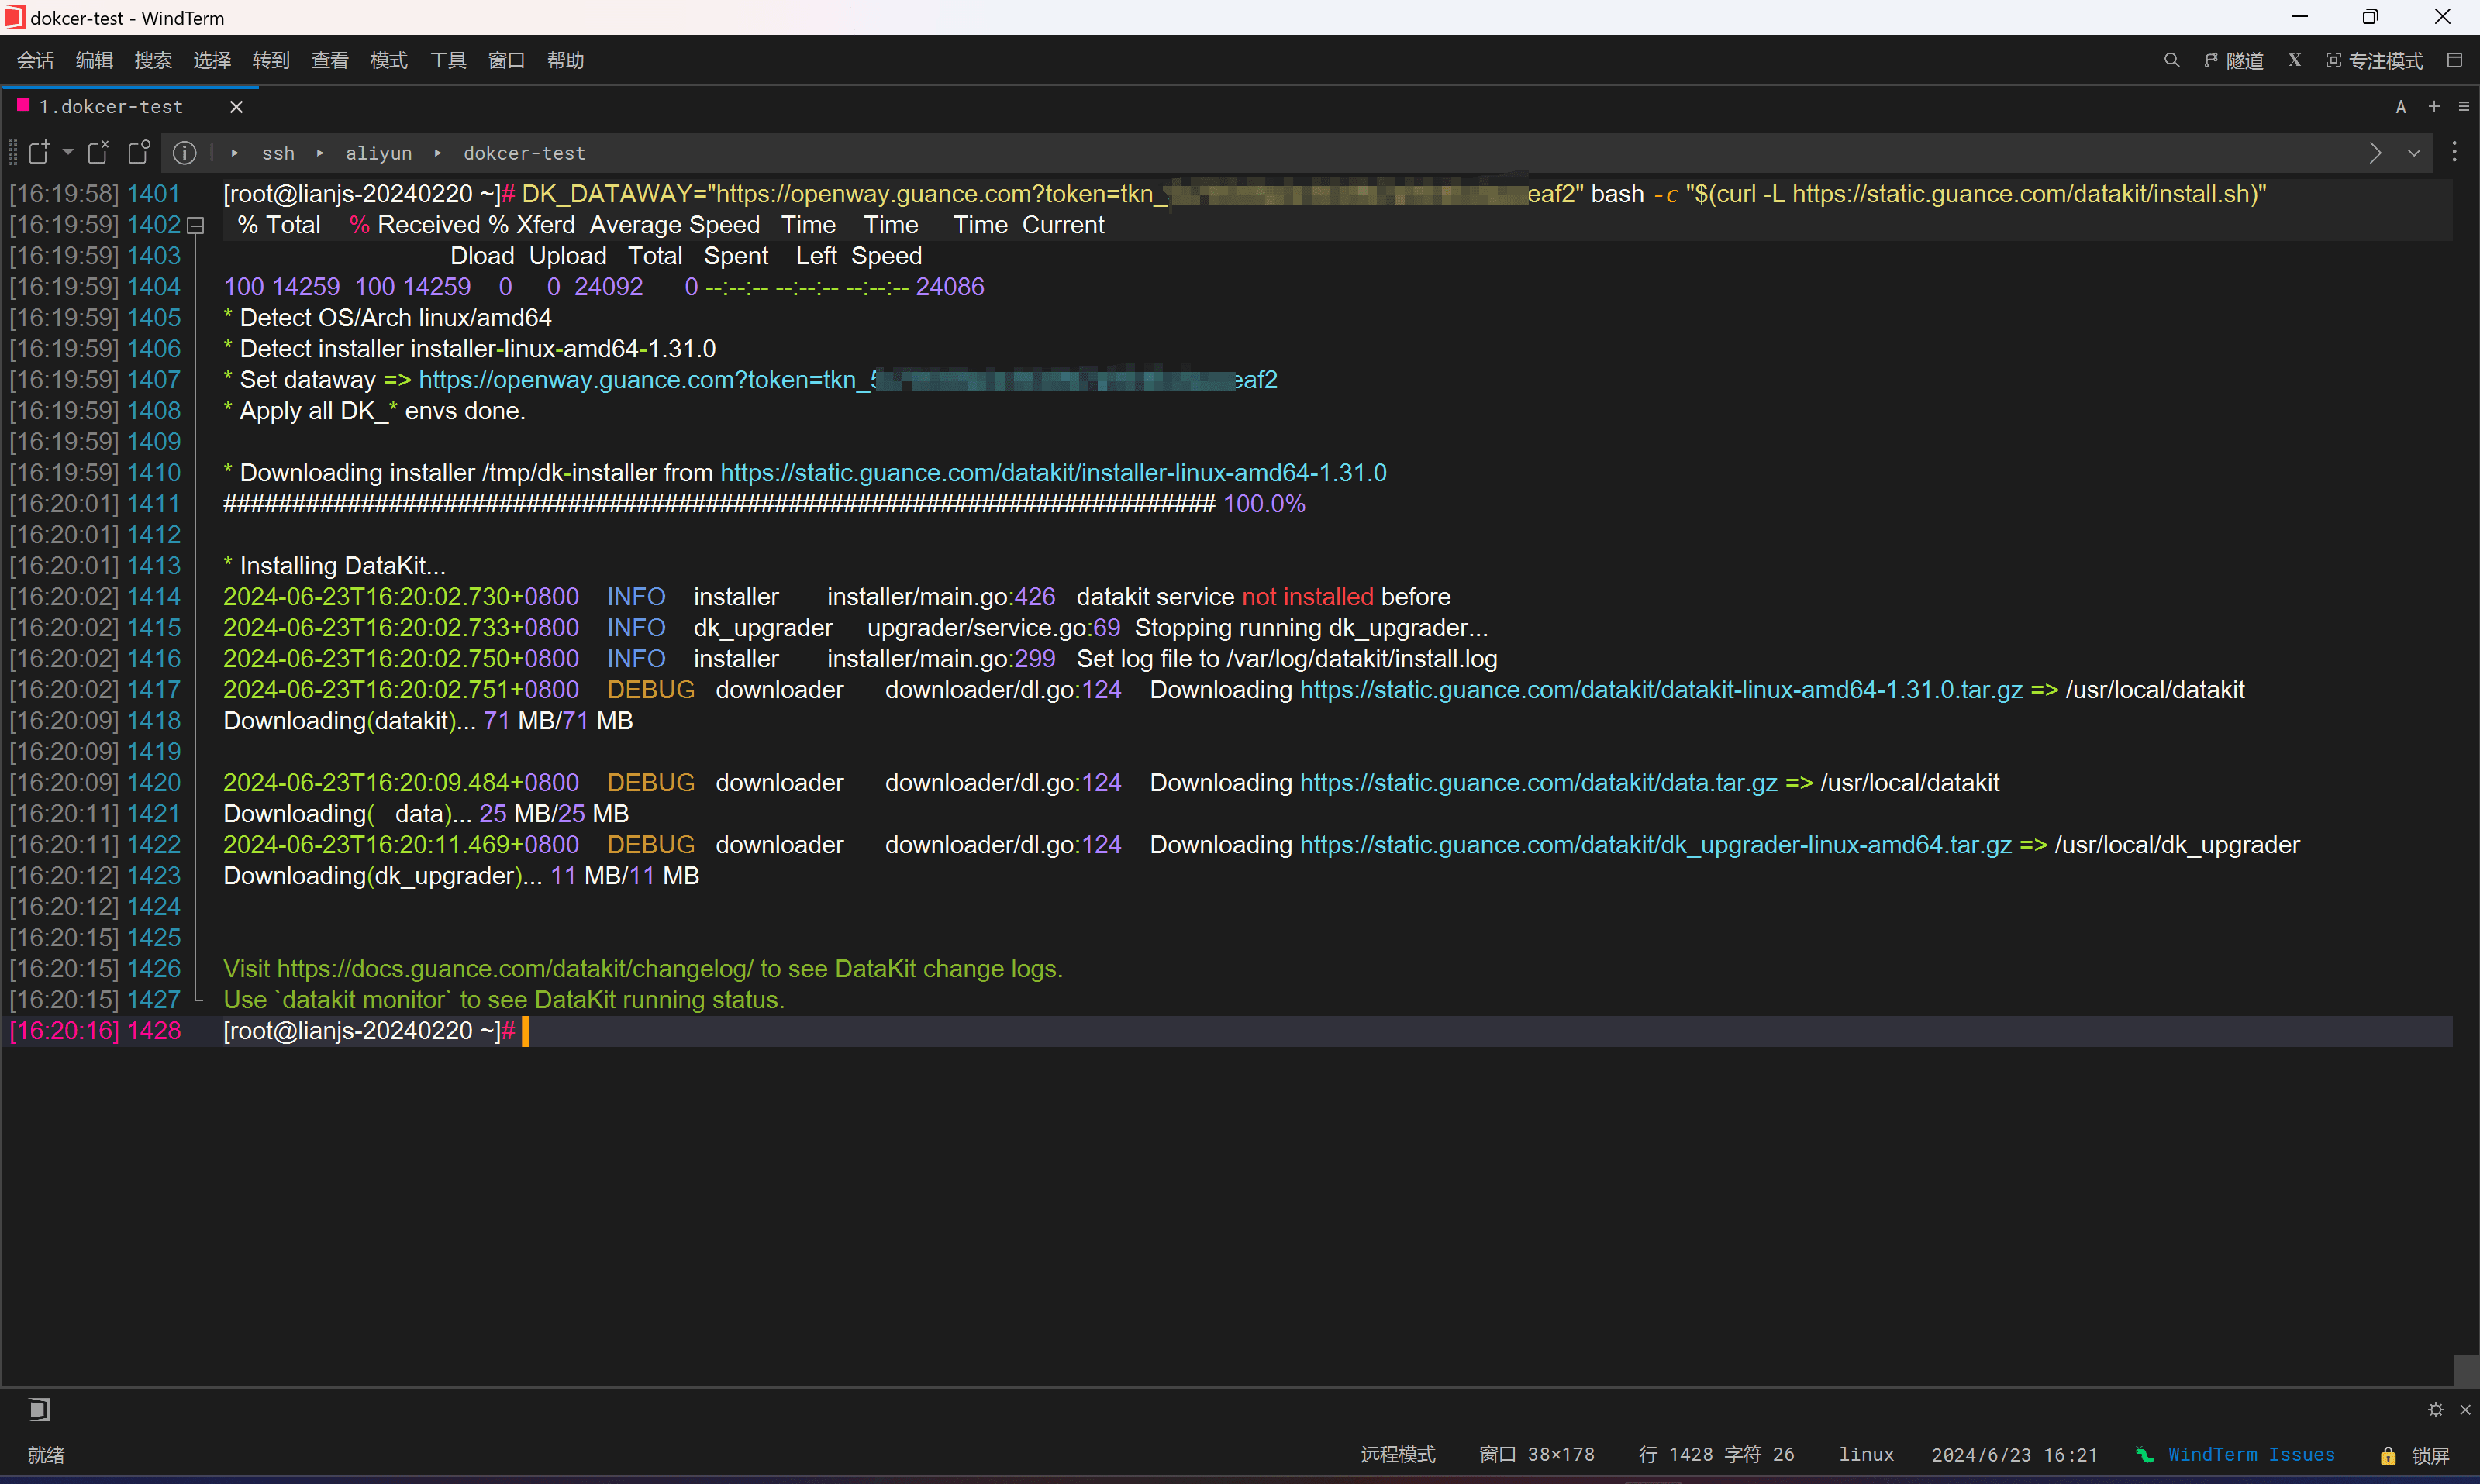The image size is (2480, 1484).
Task: Open the 会话 menu
Action: point(35,60)
